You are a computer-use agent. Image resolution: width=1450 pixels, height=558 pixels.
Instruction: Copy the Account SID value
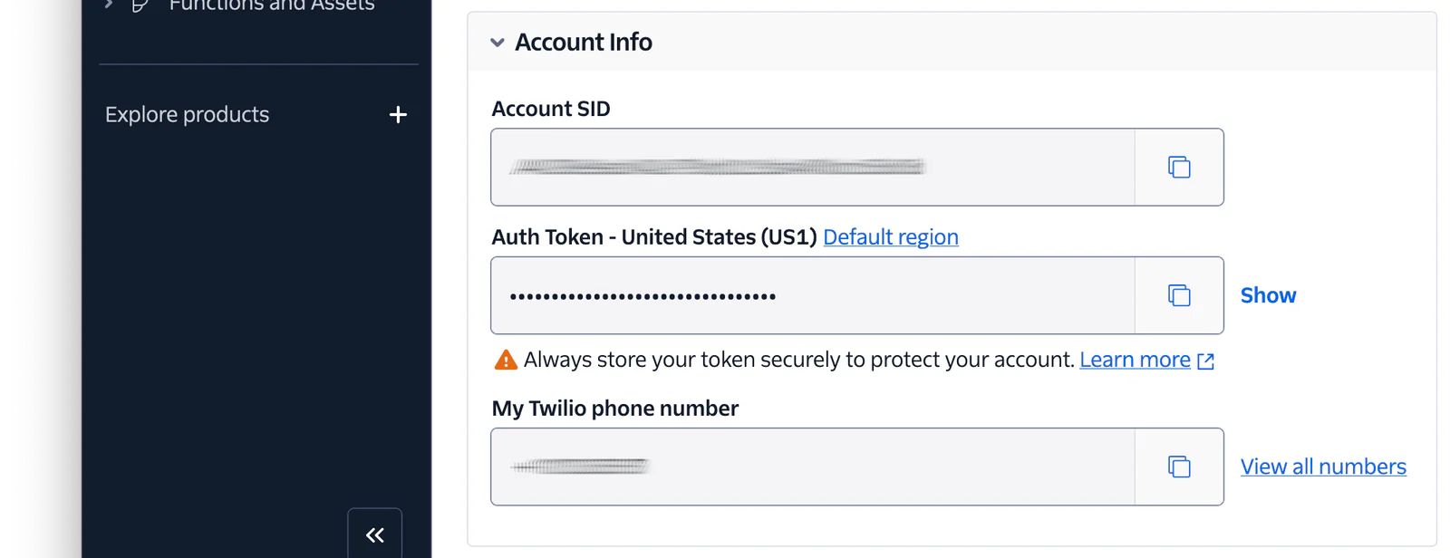click(x=1177, y=167)
